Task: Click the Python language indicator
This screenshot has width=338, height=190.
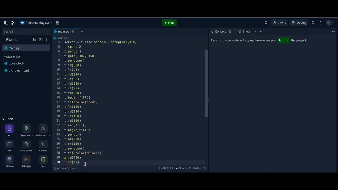Action: click(x=69, y=168)
